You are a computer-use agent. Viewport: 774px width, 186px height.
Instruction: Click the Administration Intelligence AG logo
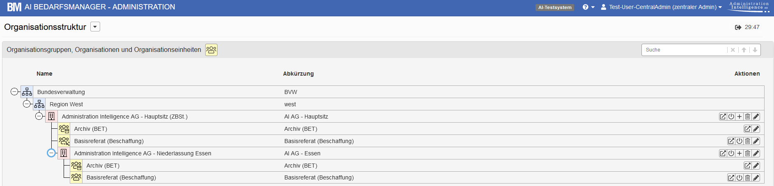click(x=749, y=6)
